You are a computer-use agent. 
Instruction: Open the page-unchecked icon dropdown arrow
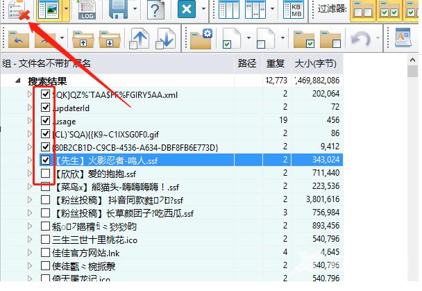coord(282,38)
